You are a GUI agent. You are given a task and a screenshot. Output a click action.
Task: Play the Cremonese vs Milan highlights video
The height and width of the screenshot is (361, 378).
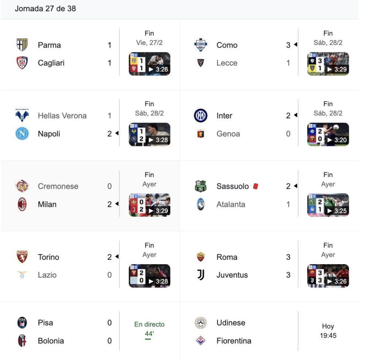pos(150,205)
